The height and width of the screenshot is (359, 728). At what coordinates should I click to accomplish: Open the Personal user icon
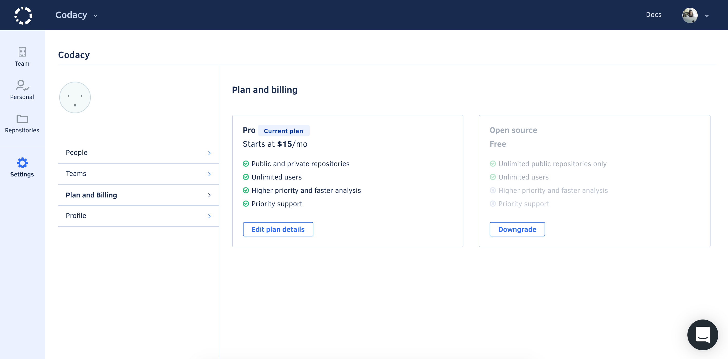(x=22, y=85)
